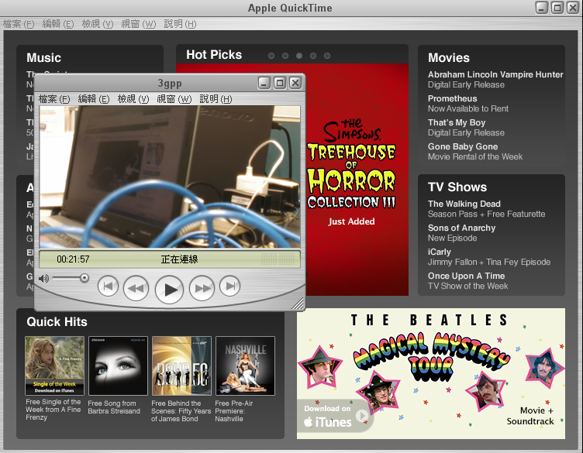Open Sons of Anarchy TV show link
The height and width of the screenshot is (453, 583).
(x=461, y=228)
